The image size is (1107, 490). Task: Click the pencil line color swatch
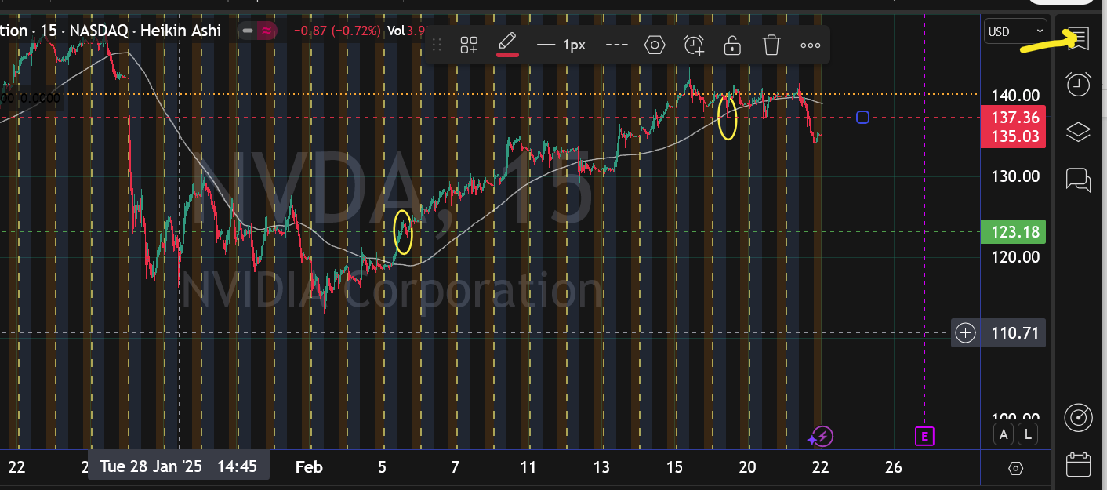(x=507, y=45)
